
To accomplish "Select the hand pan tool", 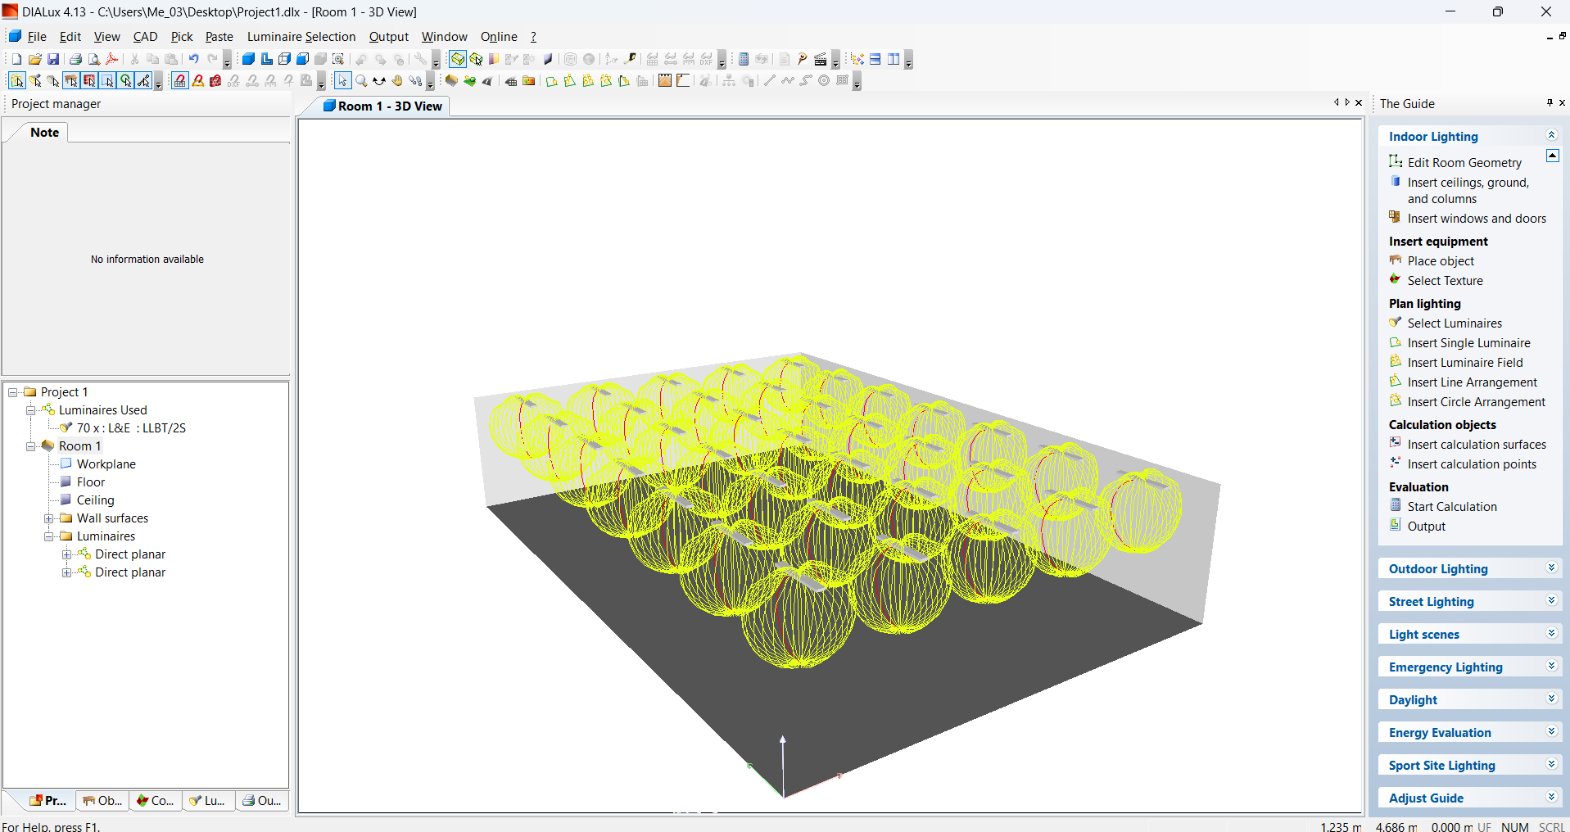I will coord(397,80).
